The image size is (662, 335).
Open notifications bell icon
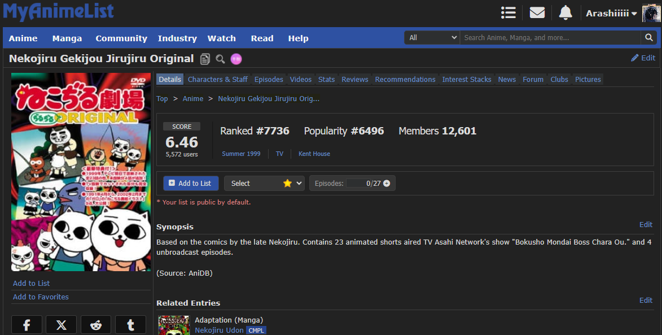565,12
